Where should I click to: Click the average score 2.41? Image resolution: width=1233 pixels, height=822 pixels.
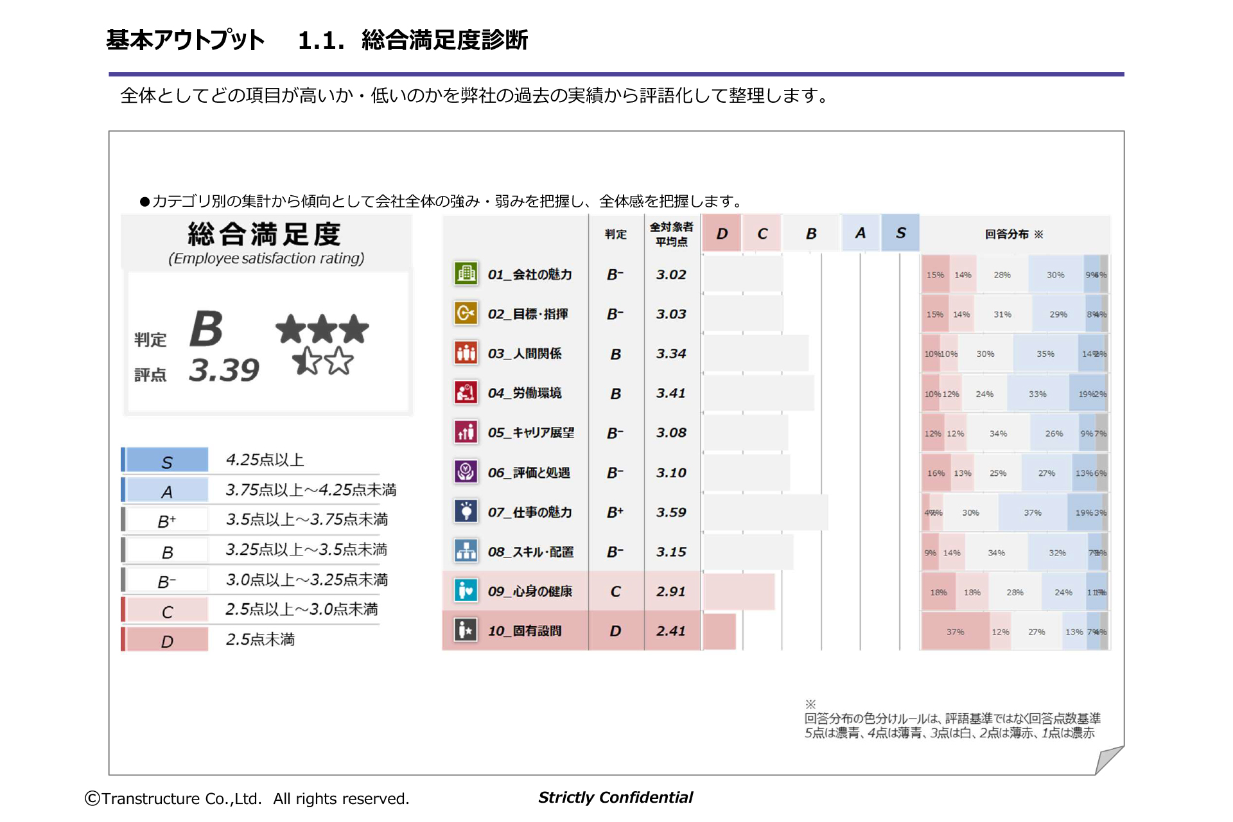pos(671,631)
